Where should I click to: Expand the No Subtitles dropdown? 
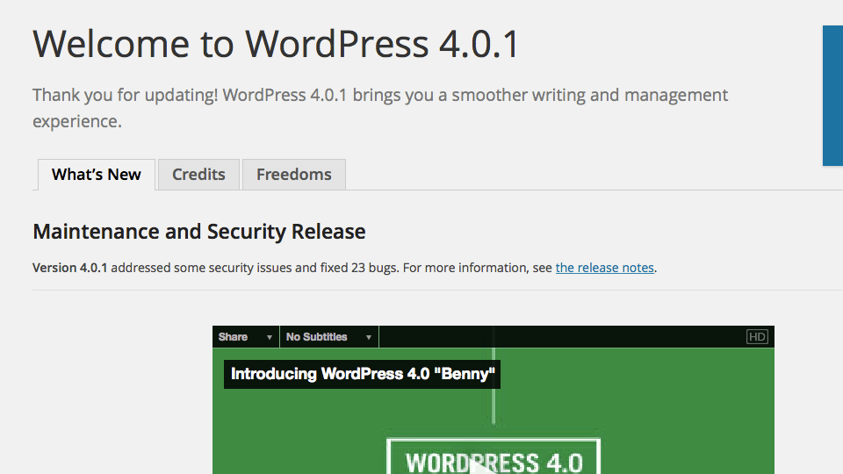coord(329,337)
